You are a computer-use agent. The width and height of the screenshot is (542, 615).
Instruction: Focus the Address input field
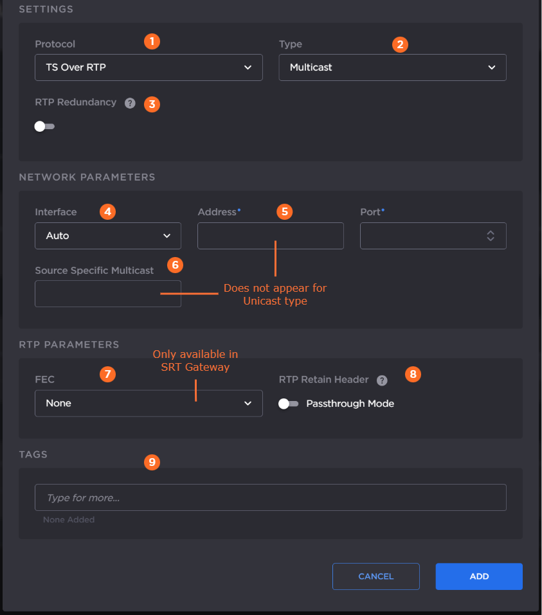pos(270,236)
